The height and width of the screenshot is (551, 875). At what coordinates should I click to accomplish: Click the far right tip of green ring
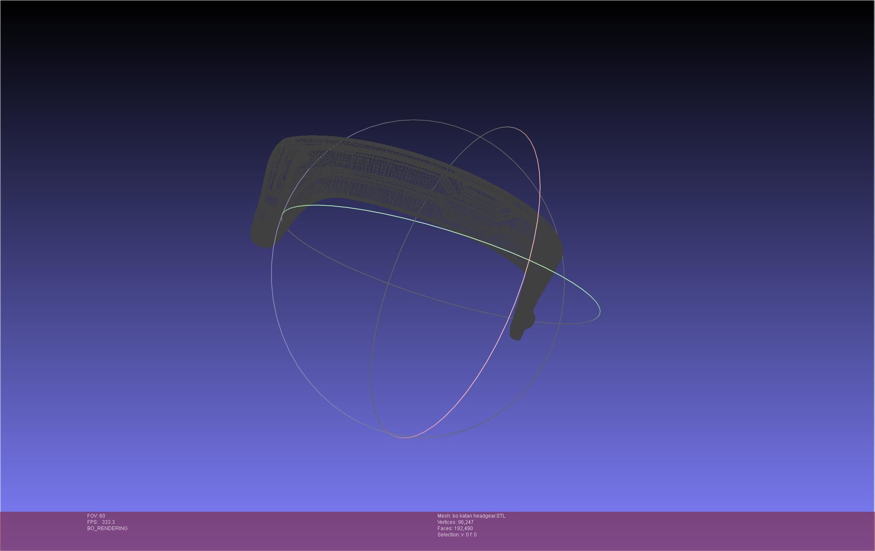point(600,311)
